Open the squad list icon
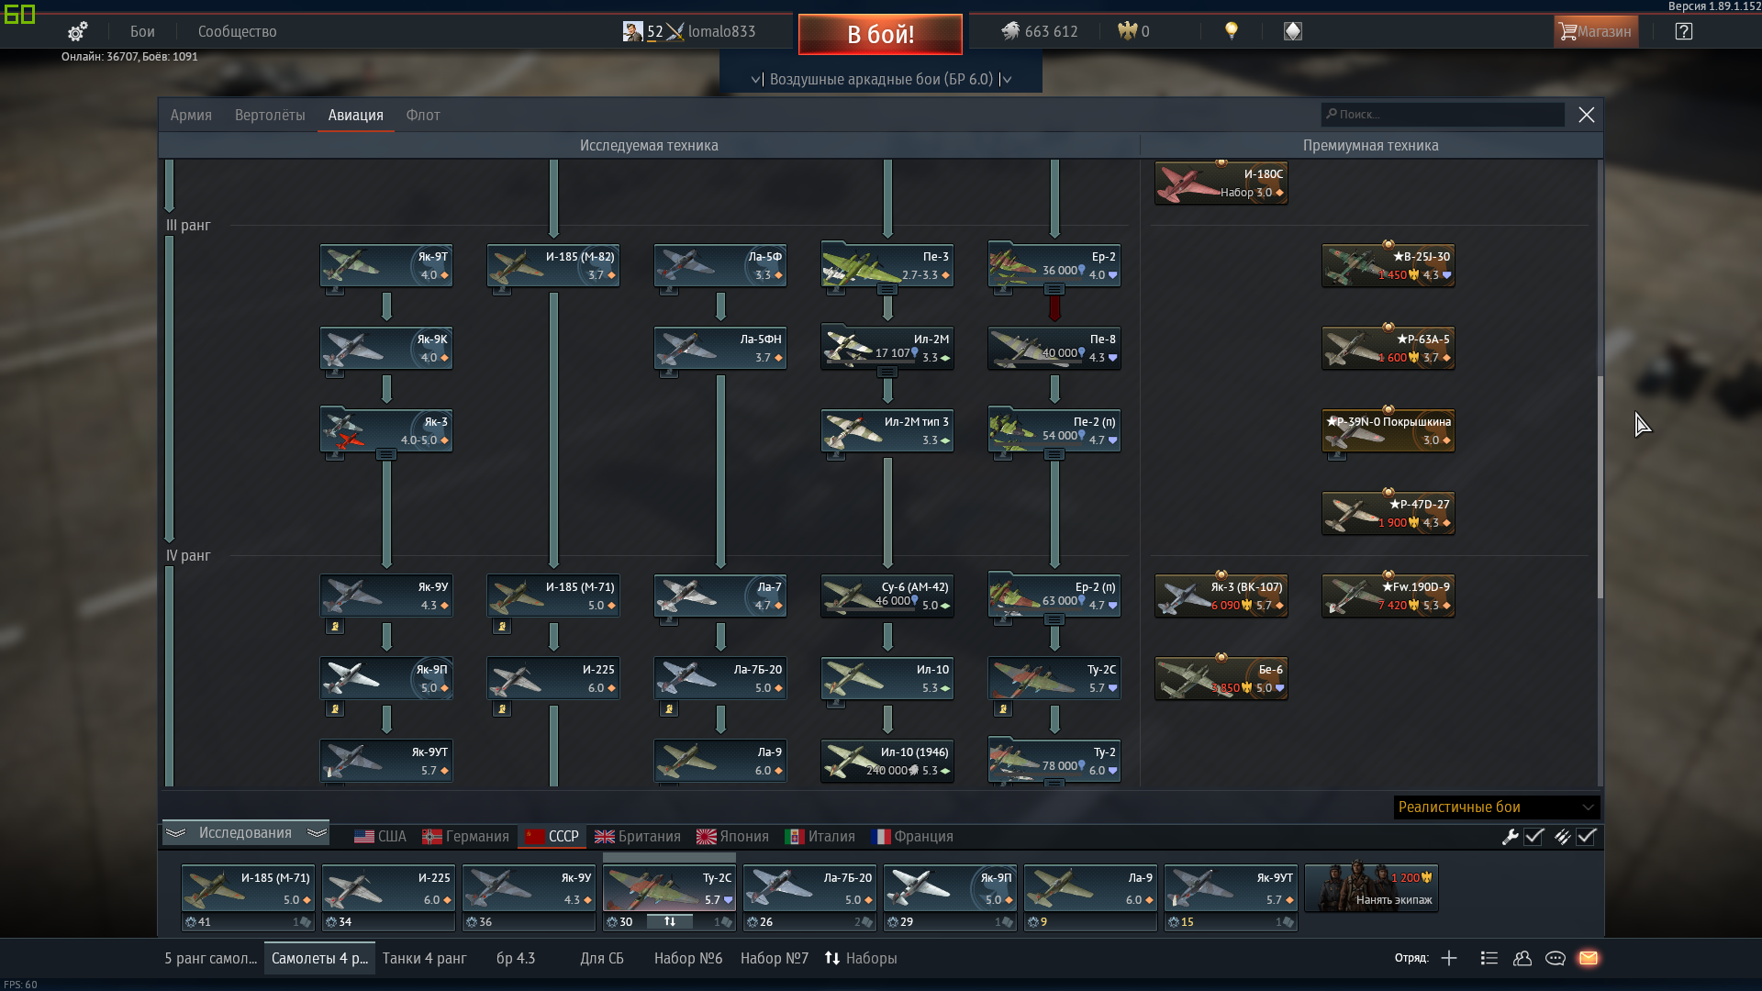Screen dimensions: 1762x991 (1489, 958)
